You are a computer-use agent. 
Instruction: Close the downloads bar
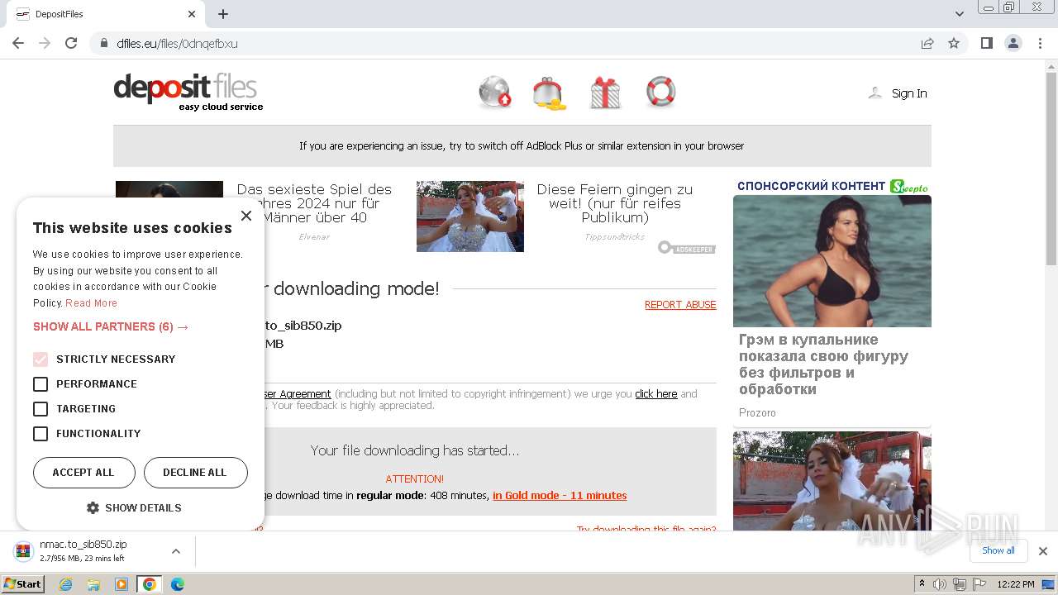pyautogui.click(x=1043, y=551)
